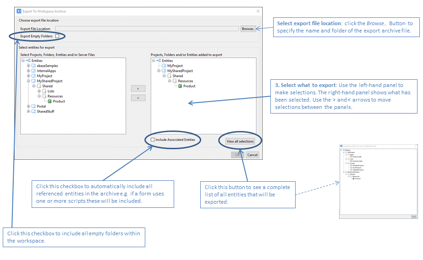
Task: Expand the ebaseSamples node in left tree
Action: pos(28,66)
